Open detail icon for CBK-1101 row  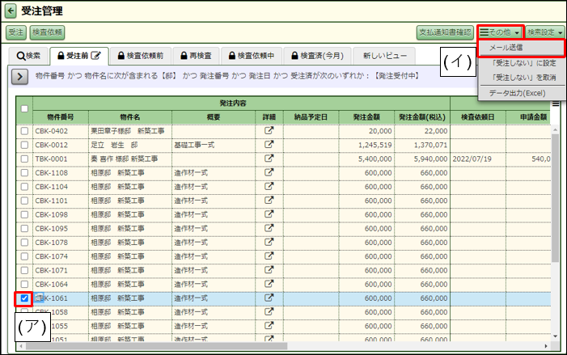(x=269, y=201)
